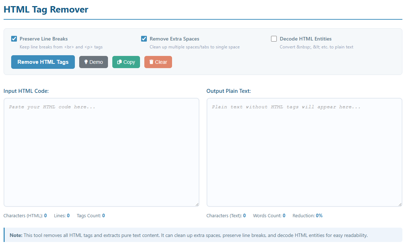Click the "Preserve Line Breaks" label text
Viewport: 406px width, 247px height.
[44, 39]
